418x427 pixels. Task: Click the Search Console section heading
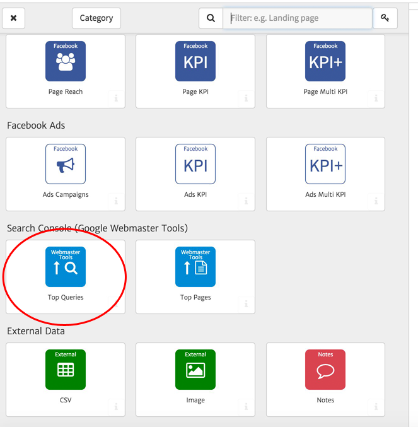(98, 228)
